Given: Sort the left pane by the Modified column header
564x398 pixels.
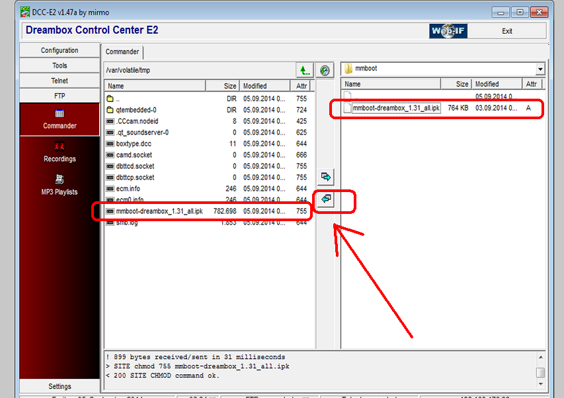Looking at the screenshot, I should (x=264, y=86).
